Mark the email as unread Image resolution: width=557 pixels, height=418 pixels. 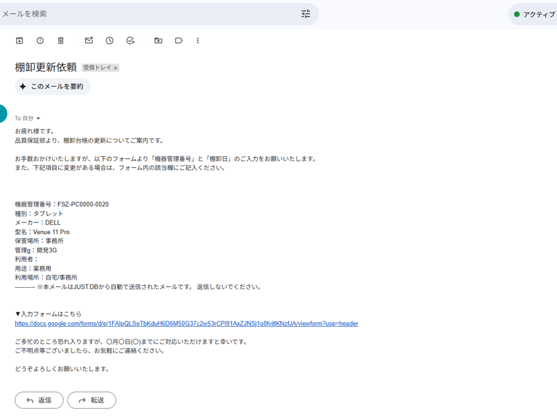click(x=89, y=40)
